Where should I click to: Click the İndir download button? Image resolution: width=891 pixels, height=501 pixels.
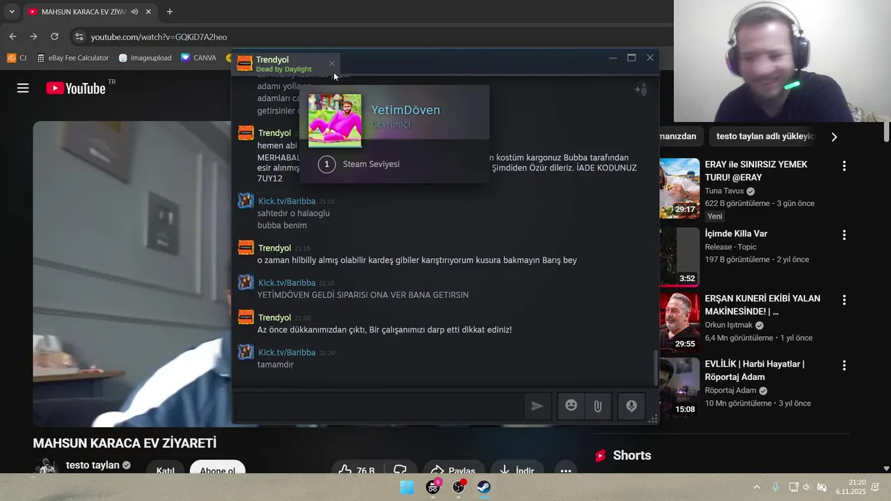(x=517, y=468)
